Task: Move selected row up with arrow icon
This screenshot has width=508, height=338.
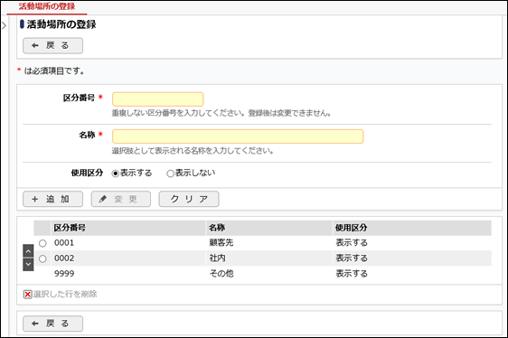Action: pos(28,251)
